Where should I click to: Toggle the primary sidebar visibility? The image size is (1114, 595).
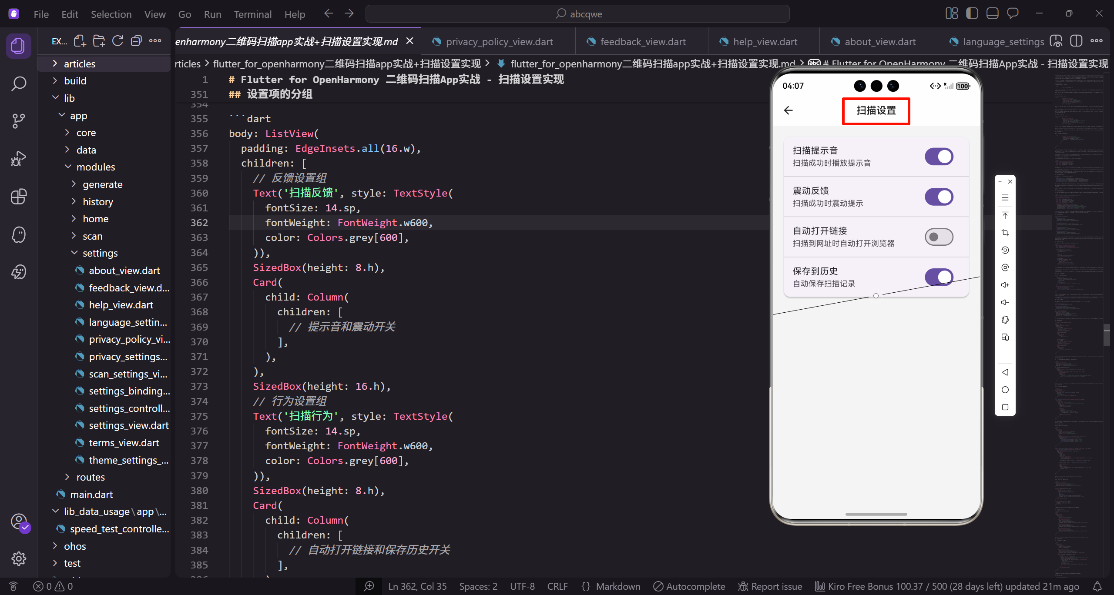[972, 14]
